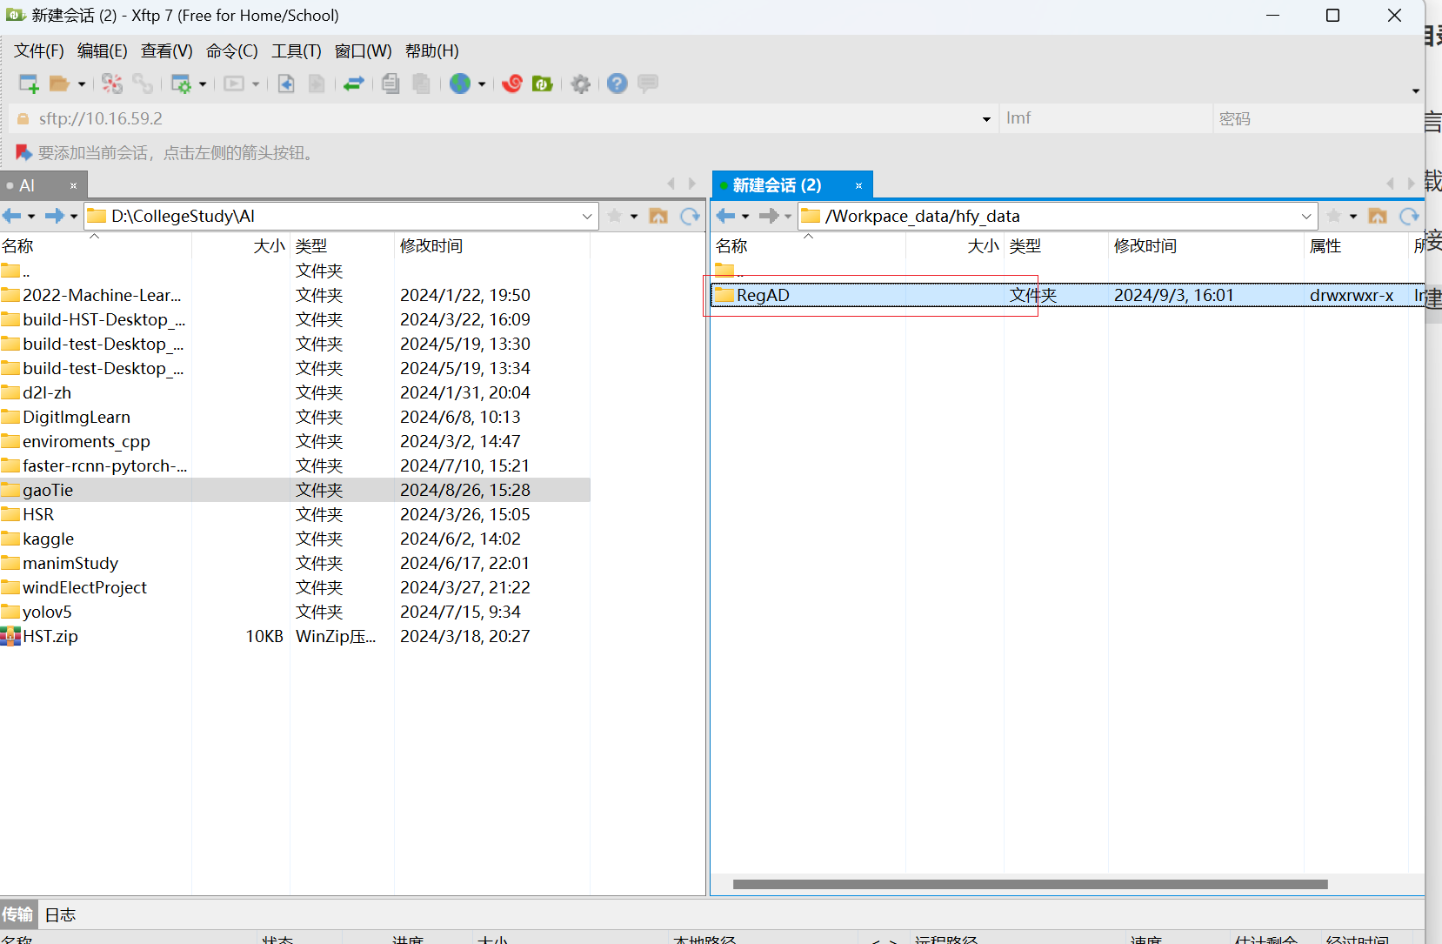This screenshot has height=944, width=1442.
Task: Sort local files by 修改时间 column
Action: pos(492,246)
